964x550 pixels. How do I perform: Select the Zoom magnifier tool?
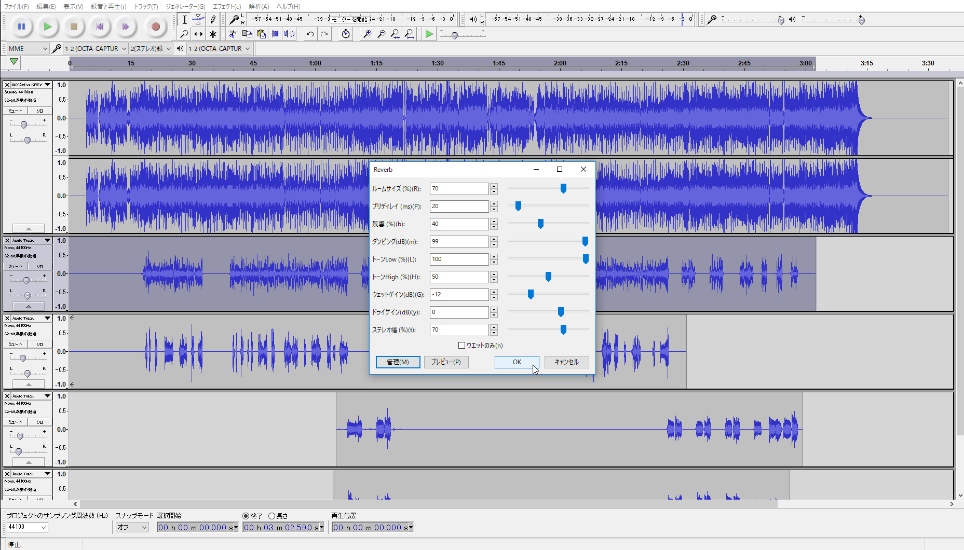click(x=184, y=34)
